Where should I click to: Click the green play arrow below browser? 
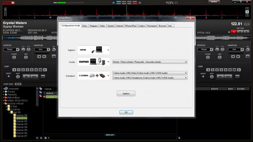click(x=49, y=138)
